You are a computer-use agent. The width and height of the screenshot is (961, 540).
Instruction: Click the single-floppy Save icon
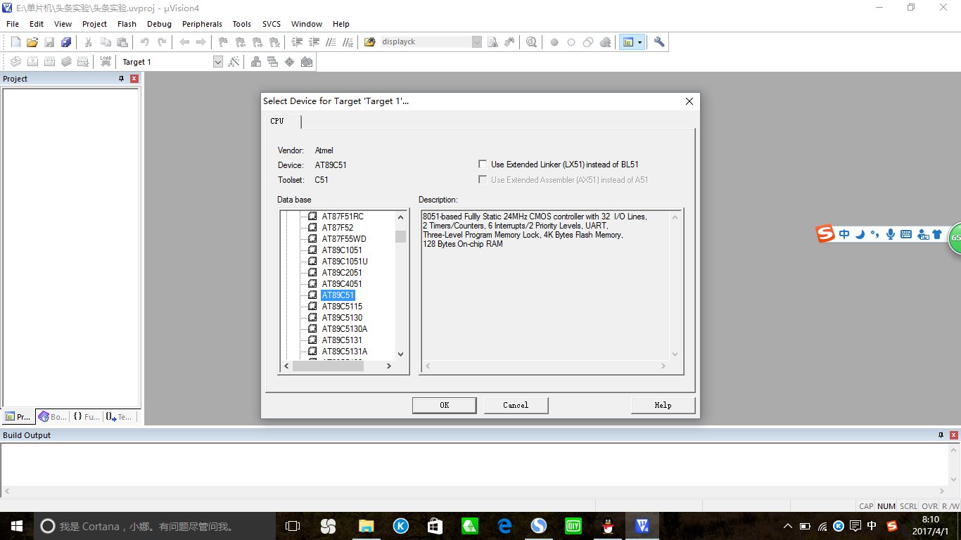coord(49,42)
